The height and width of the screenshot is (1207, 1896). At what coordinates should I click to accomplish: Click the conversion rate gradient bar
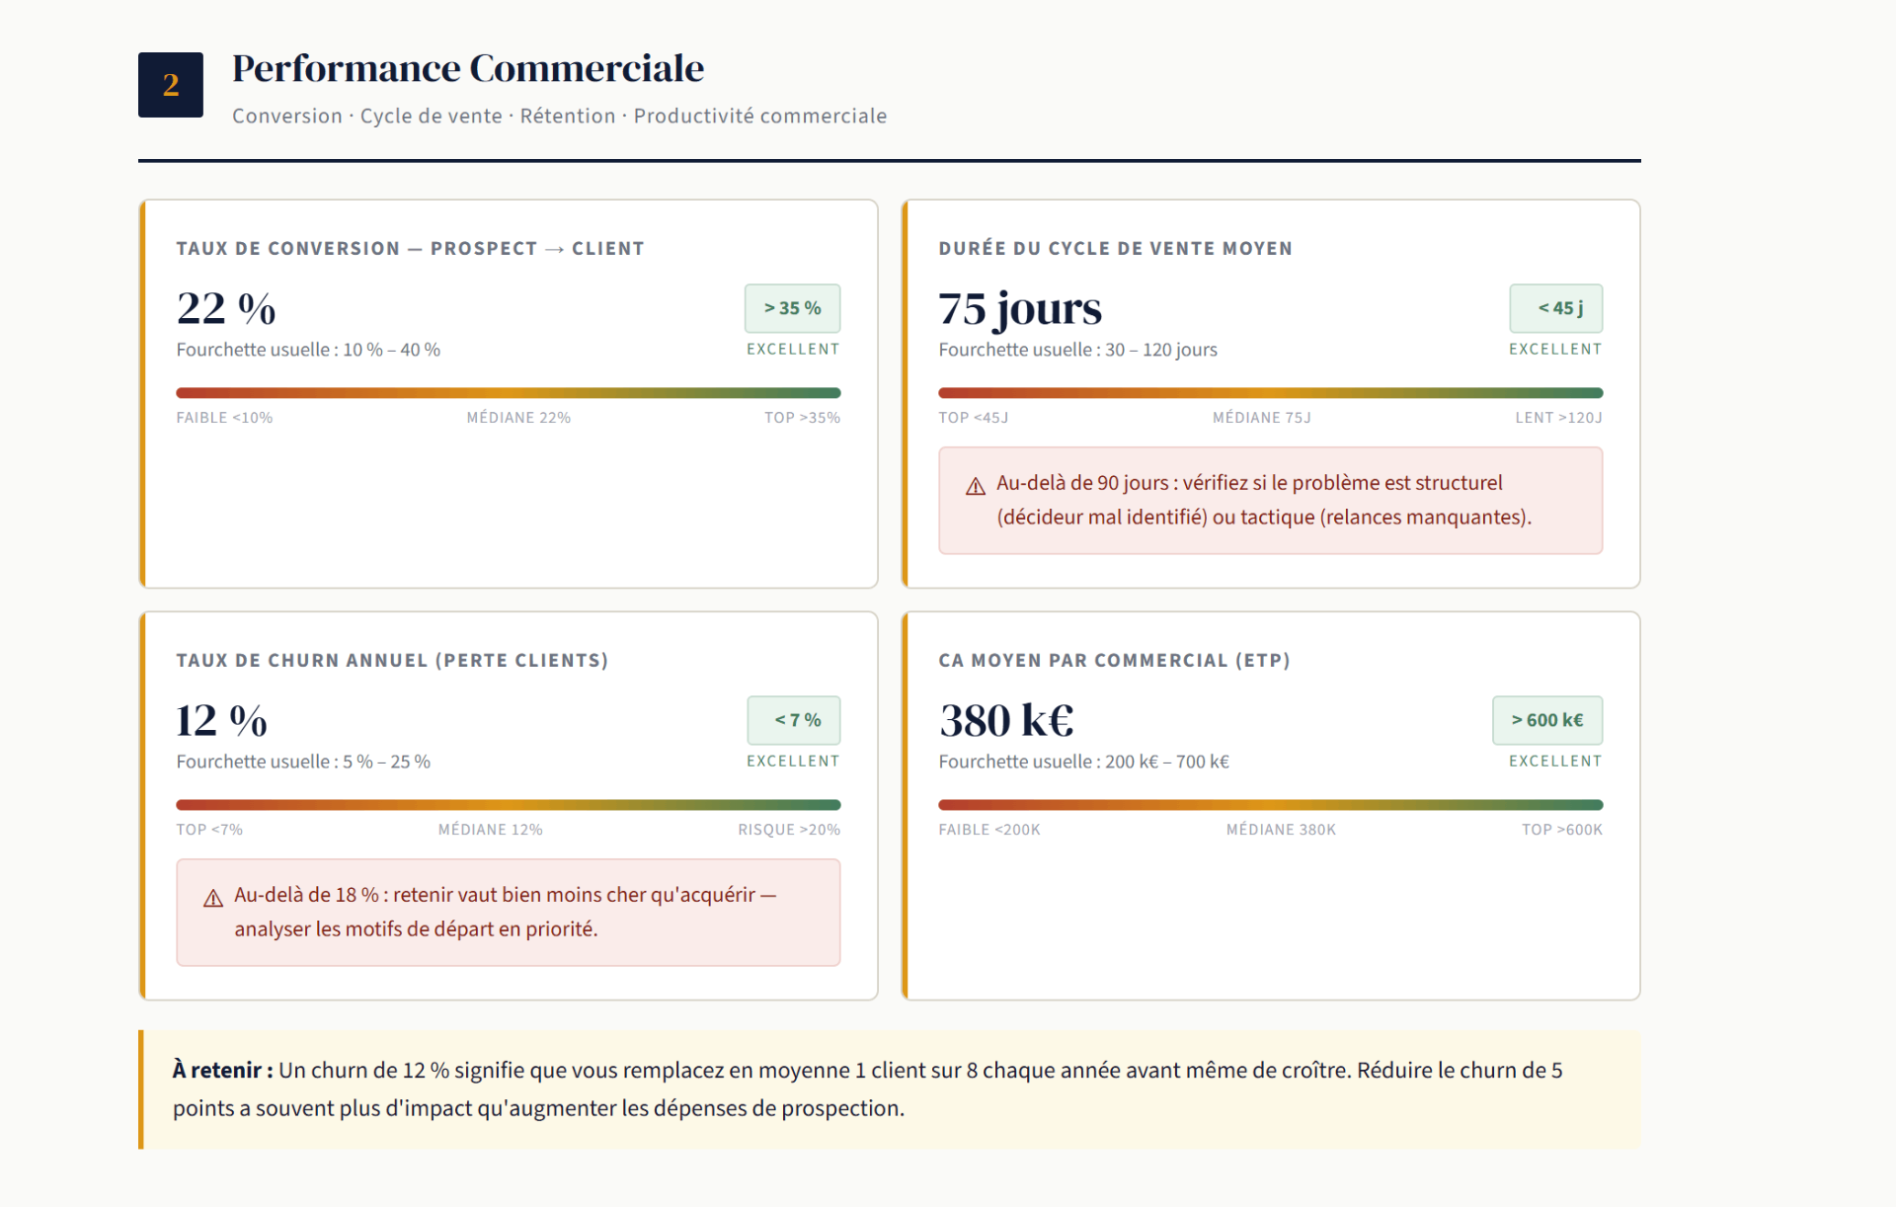coord(509,393)
